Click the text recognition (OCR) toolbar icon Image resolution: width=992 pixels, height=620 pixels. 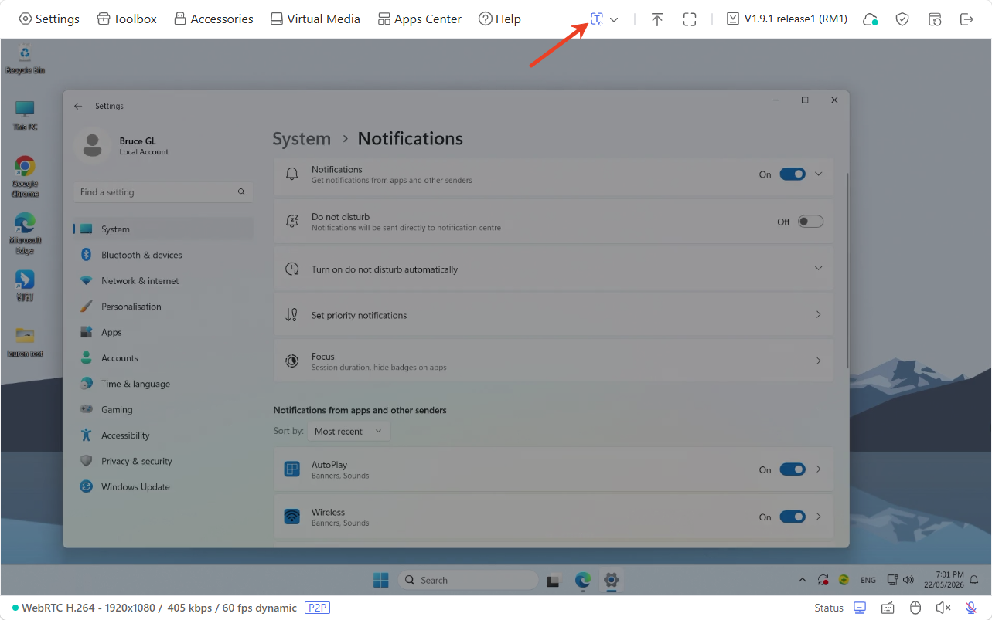click(x=596, y=19)
